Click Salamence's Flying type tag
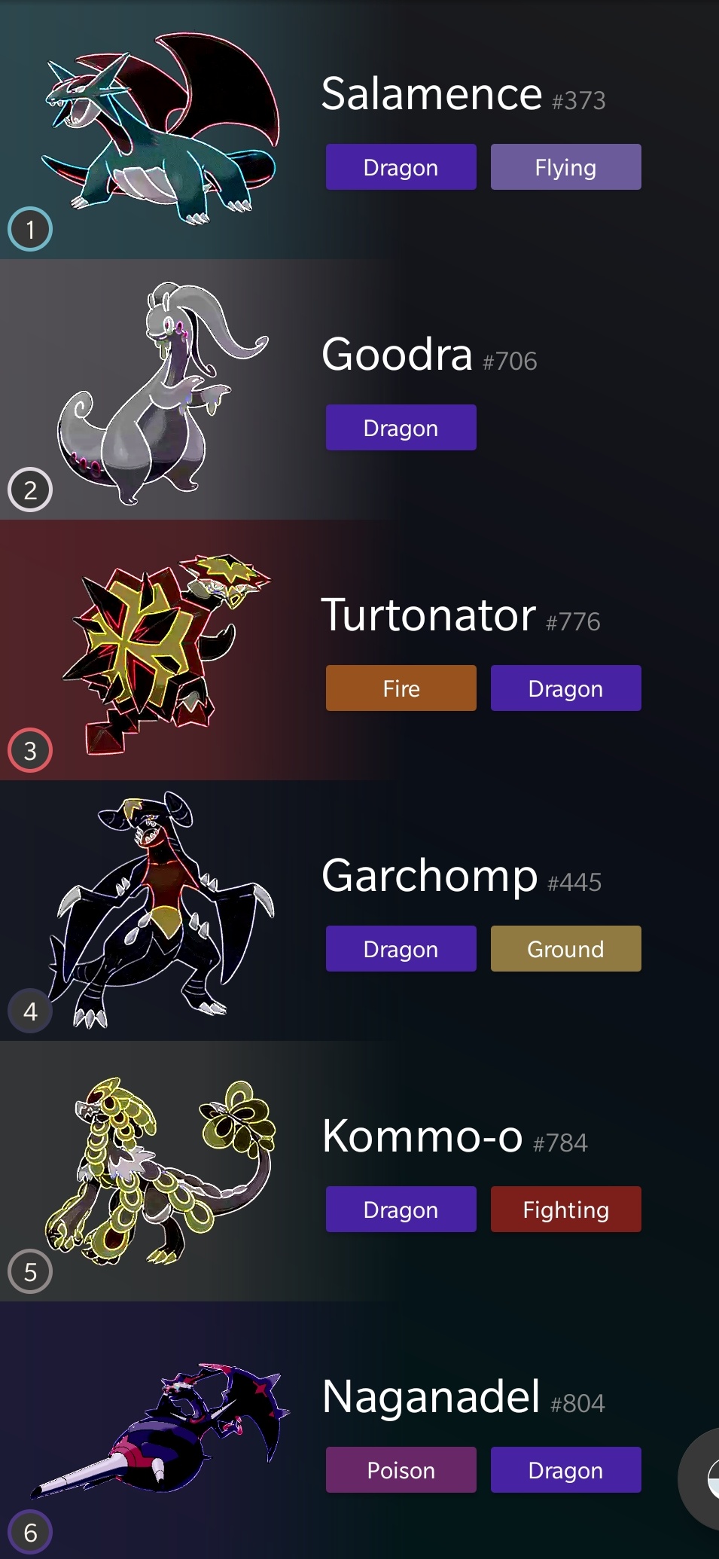719x1559 pixels. click(x=566, y=166)
